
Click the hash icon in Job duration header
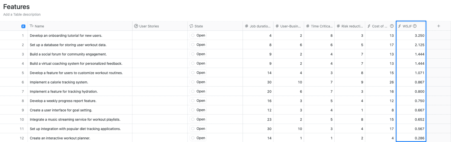coord(247,26)
